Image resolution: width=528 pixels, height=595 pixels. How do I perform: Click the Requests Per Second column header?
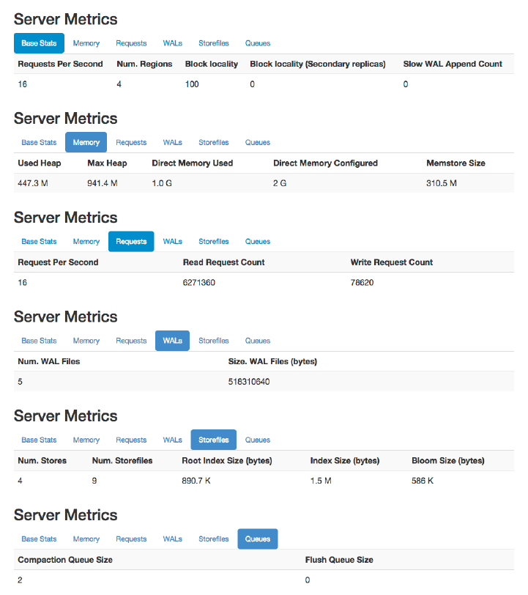pyautogui.click(x=60, y=64)
